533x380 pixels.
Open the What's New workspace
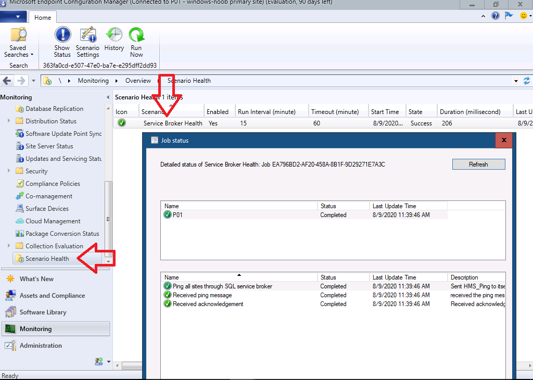tap(56, 279)
